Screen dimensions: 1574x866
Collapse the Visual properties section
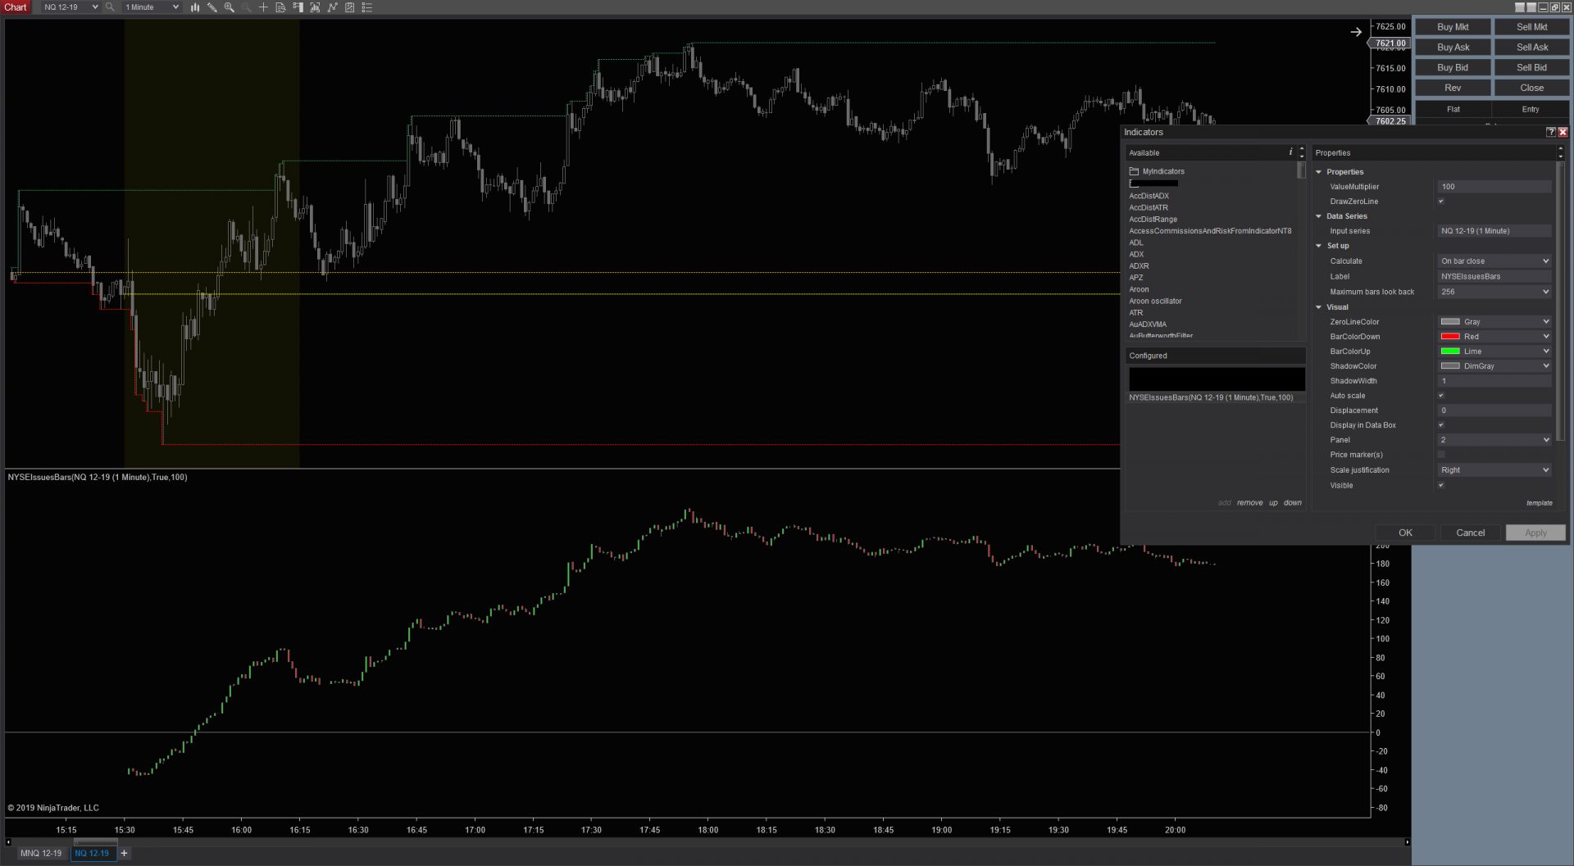(1319, 307)
